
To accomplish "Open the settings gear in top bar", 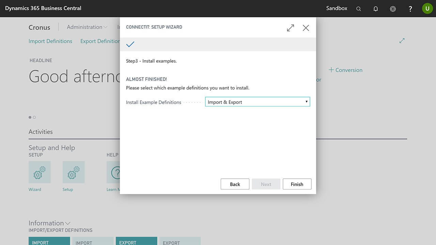I will pos(393,9).
